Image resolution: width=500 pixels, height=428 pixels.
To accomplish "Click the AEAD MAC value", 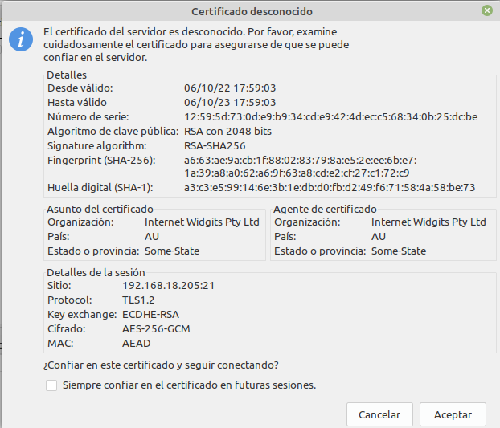I will tap(137, 343).
